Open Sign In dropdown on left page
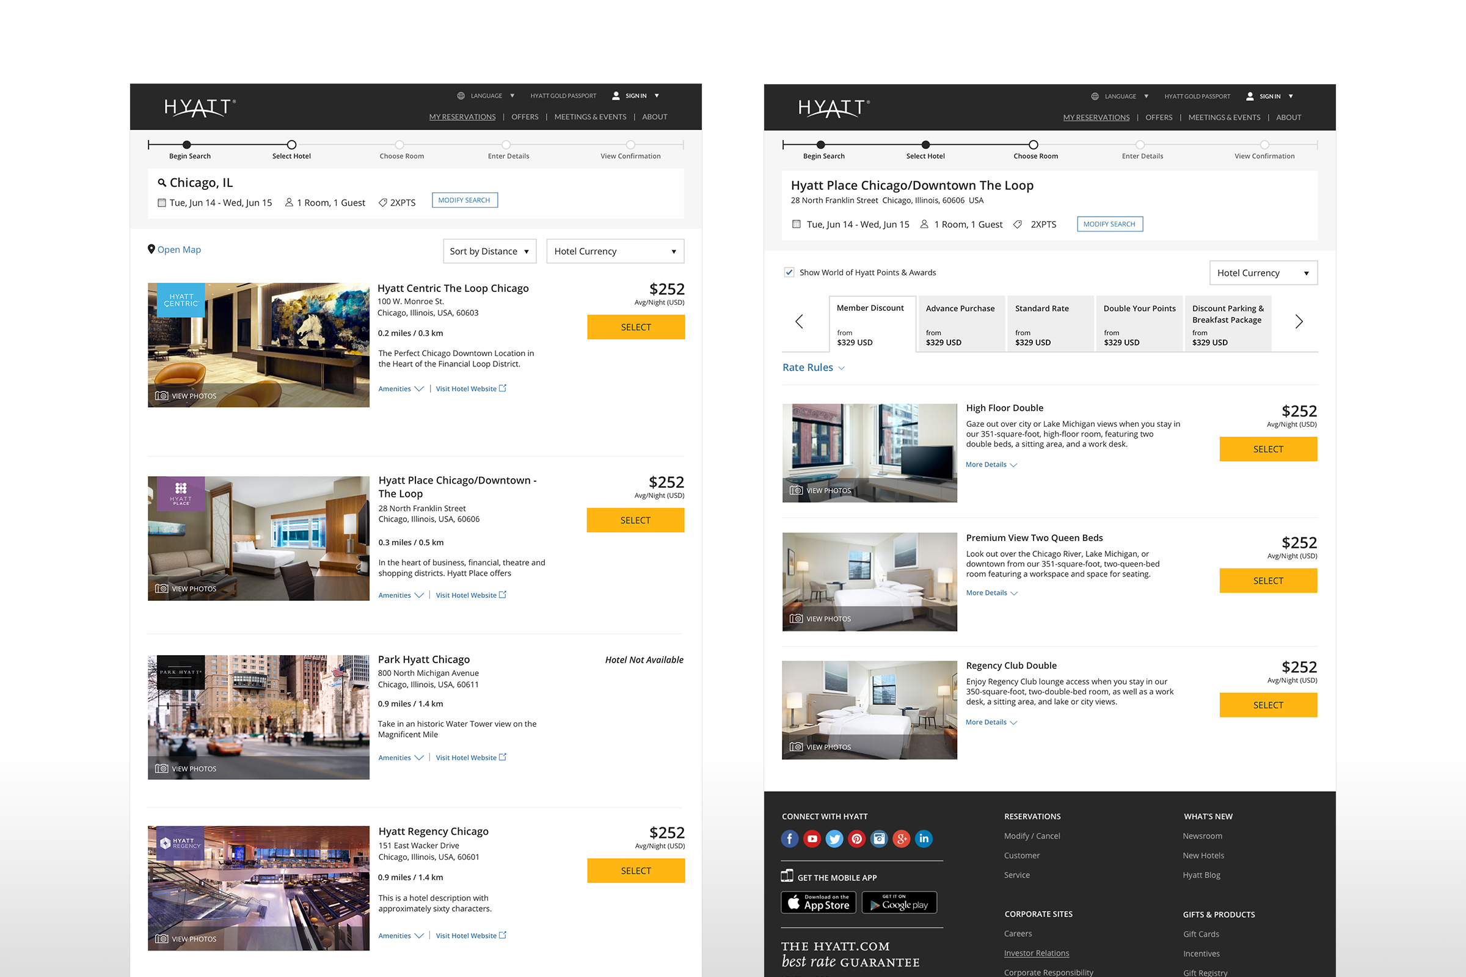 [636, 96]
